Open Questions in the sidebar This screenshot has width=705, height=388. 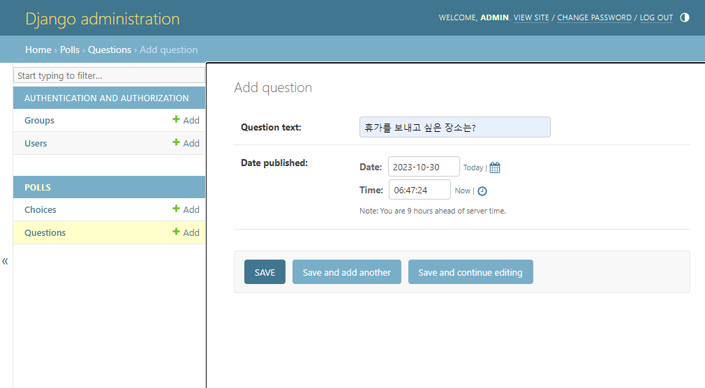[45, 233]
